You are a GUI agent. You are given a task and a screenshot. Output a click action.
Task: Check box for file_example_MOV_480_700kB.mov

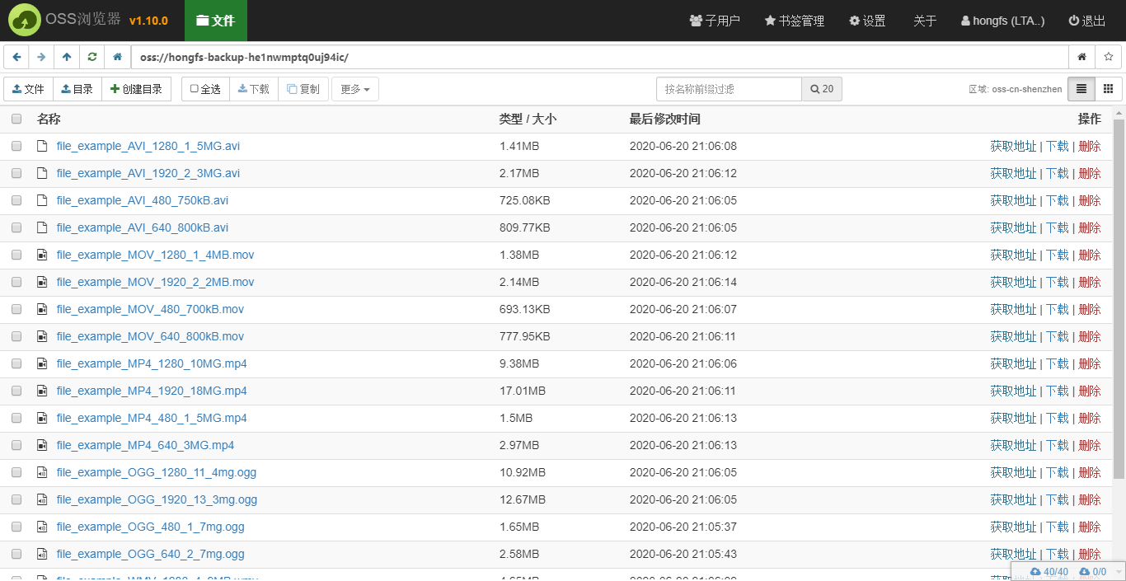click(16, 309)
